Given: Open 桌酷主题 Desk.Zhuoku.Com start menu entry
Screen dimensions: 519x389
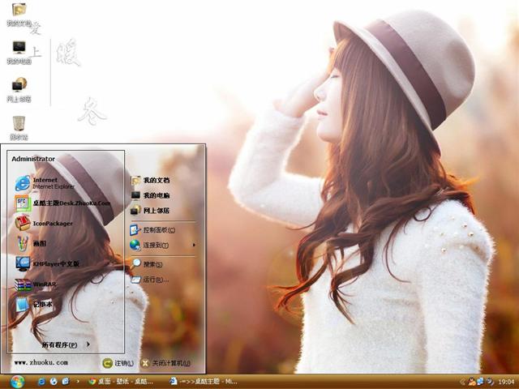Looking at the screenshot, I should 62,203.
